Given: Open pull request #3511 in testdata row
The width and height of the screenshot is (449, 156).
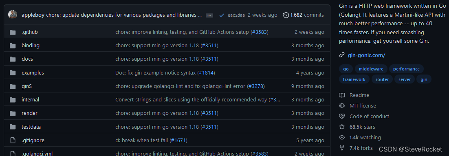Looking at the screenshot, I should pyautogui.click(x=209, y=127).
